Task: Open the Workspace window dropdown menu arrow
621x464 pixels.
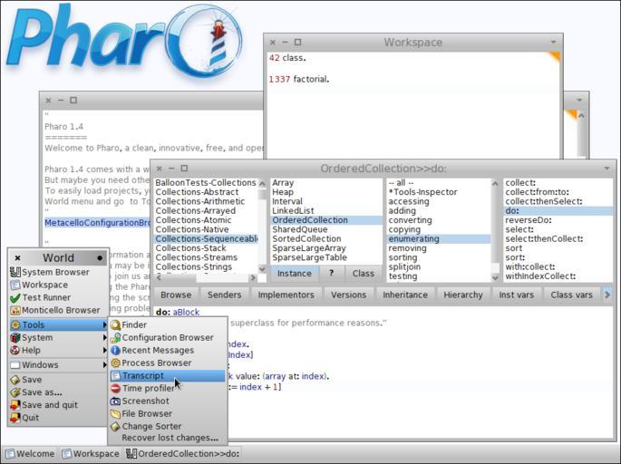Action: [553, 43]
